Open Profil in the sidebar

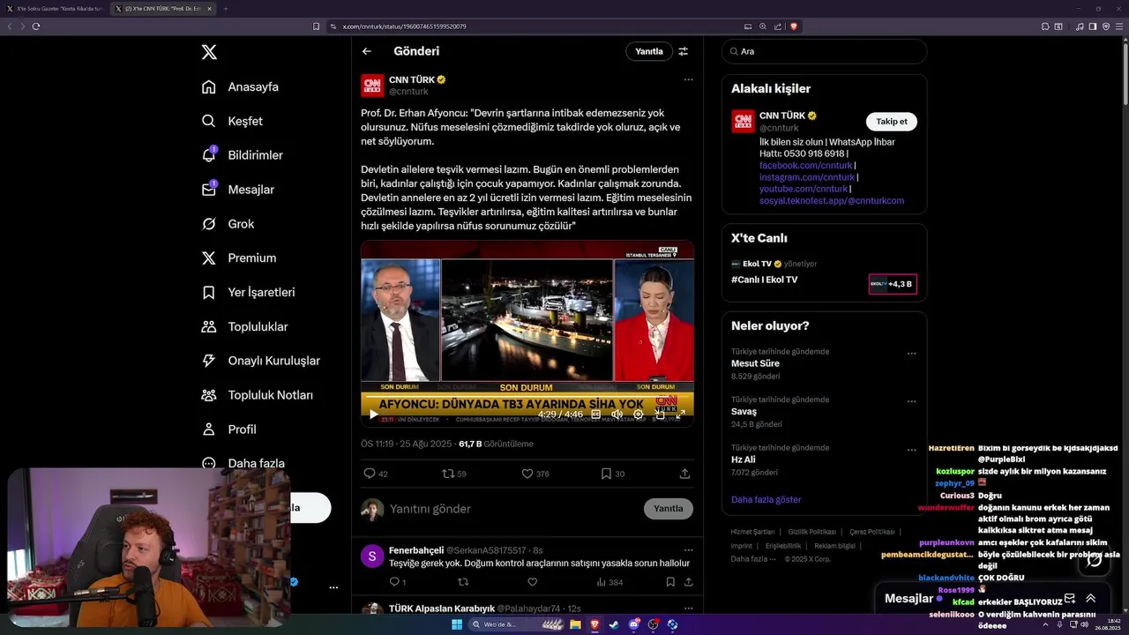pyautogui.click(x=228, y=430)
